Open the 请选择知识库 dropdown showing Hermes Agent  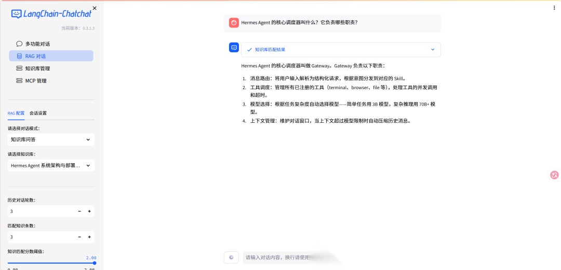coord(51,166)
